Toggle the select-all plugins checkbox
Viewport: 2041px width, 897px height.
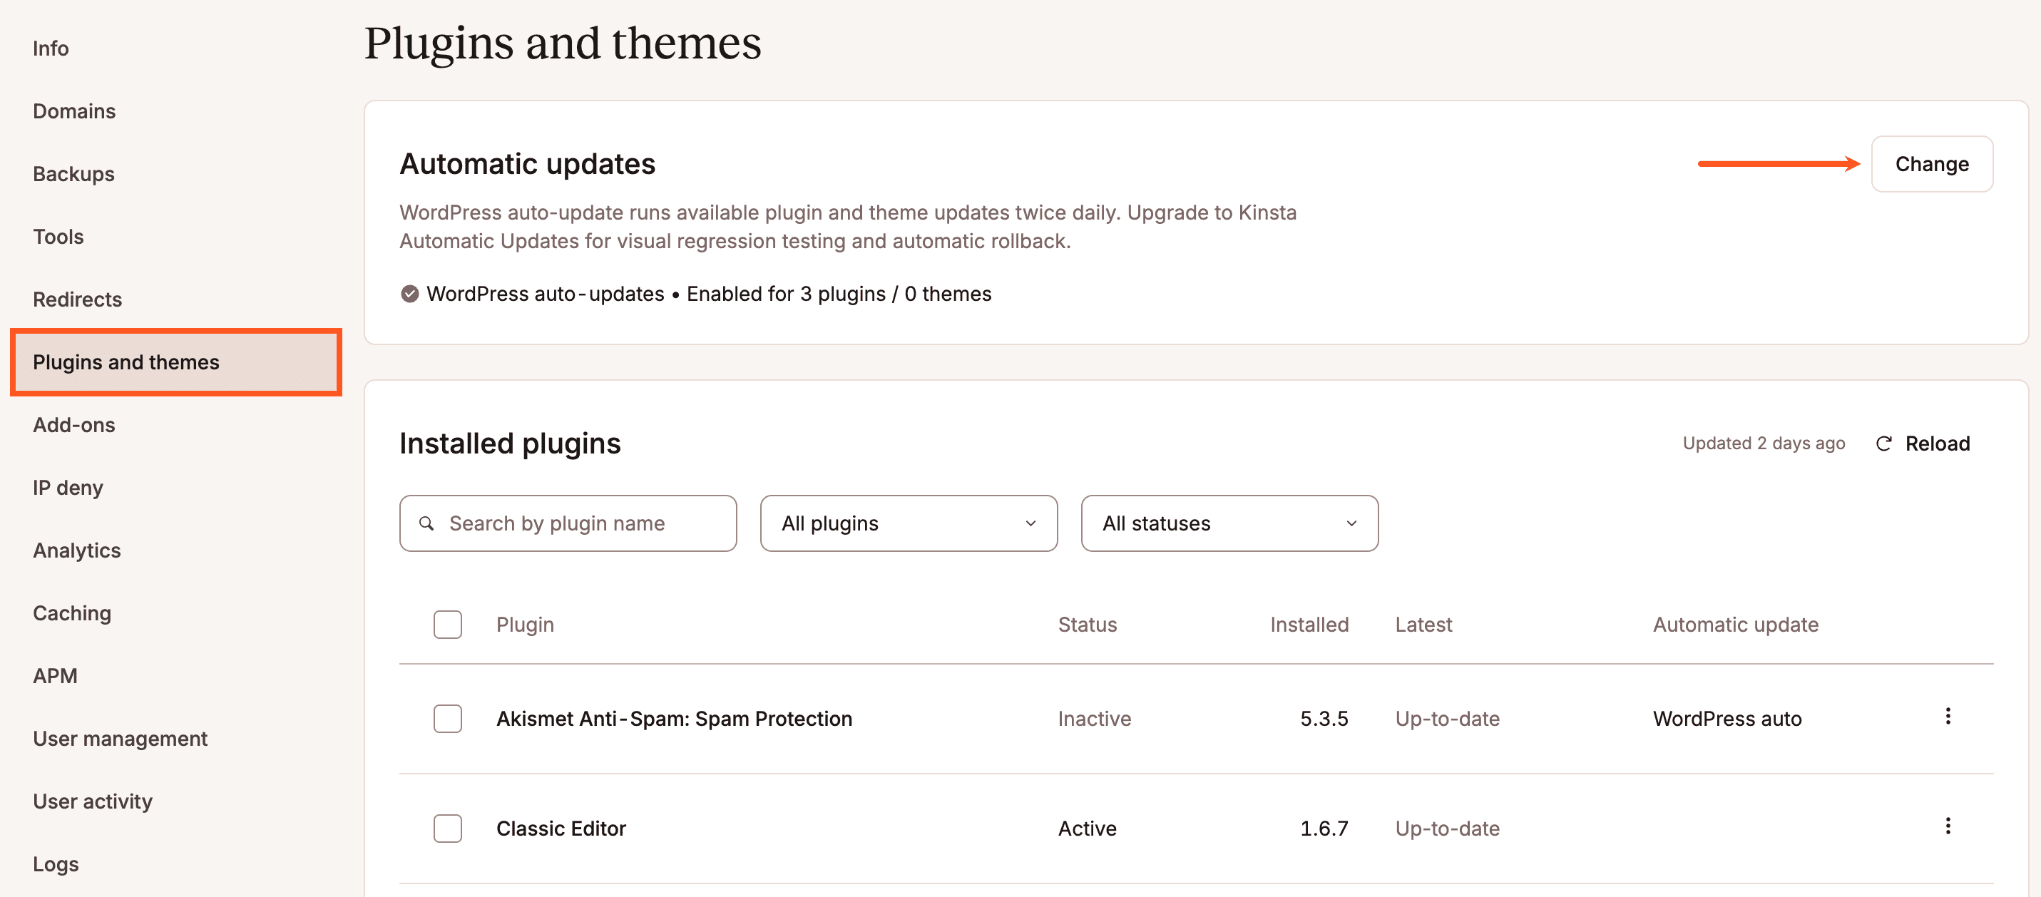pyautogui.click(x=446, y=624)
